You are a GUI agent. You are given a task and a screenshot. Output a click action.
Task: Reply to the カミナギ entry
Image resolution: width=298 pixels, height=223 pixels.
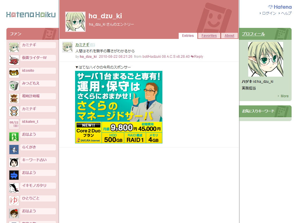pos(197,57)
